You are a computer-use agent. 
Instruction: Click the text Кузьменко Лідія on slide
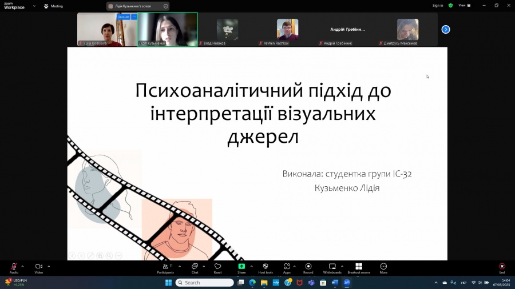pyautogui.click(x=347, y=188)
